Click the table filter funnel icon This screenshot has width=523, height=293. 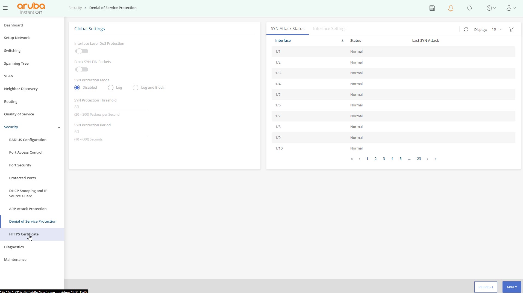511,29
